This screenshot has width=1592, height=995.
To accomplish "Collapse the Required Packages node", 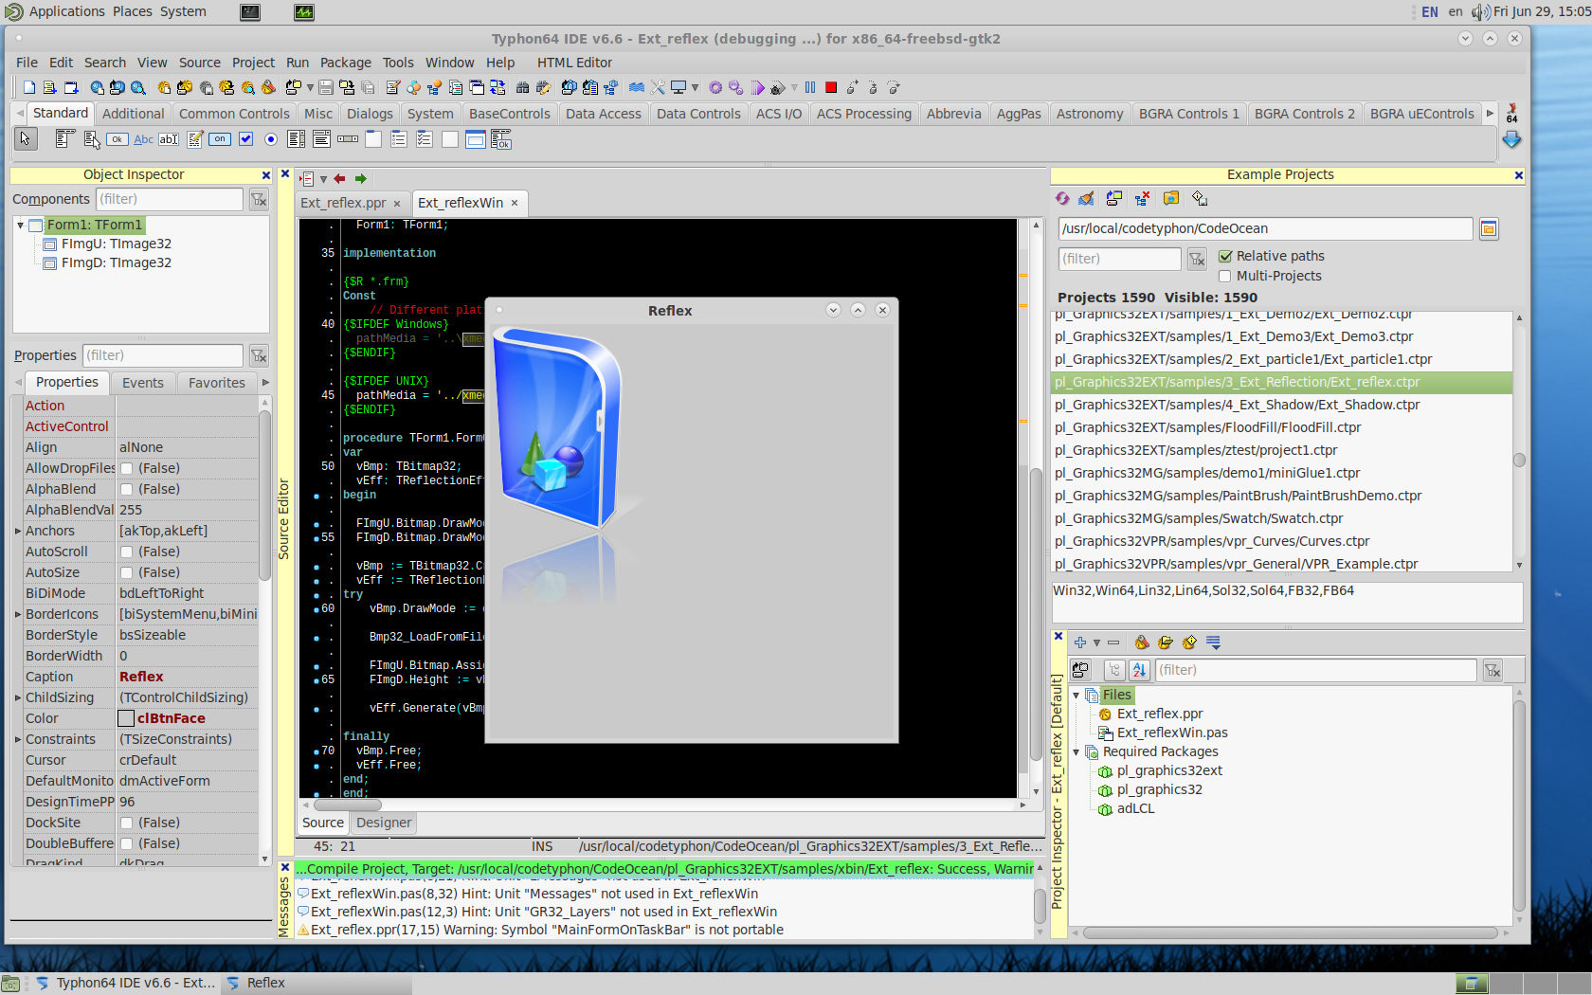I will pos(1076,752).
